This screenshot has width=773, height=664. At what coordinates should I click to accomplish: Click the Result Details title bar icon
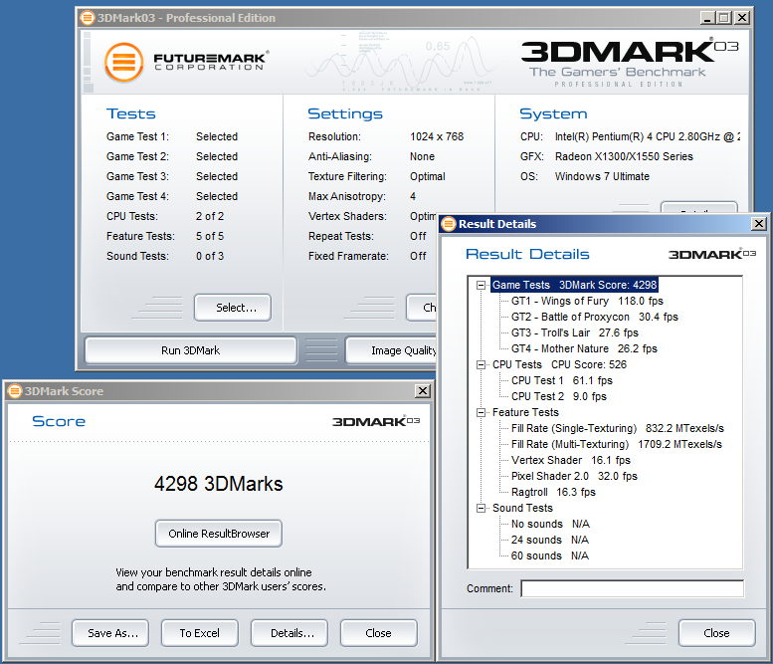pyautogui.click(x=449, y=224)
